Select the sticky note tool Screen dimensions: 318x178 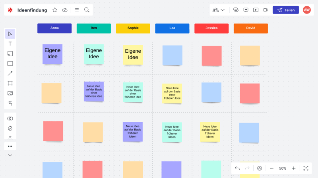(x=10, y=54)
